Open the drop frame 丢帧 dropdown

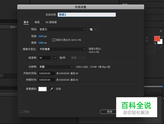tap(78, 58)
